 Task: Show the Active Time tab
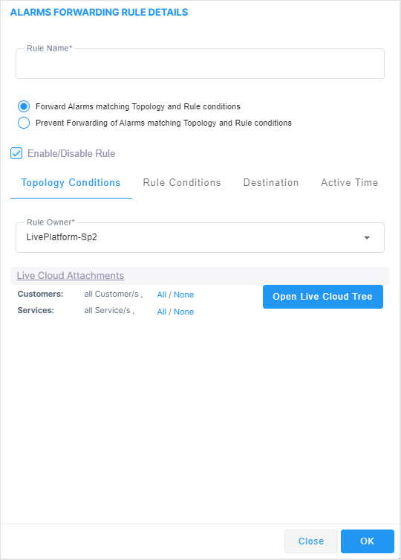(350, 182)
